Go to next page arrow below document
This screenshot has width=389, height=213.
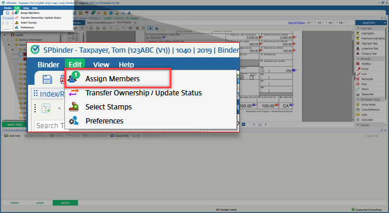pos(266,125)
